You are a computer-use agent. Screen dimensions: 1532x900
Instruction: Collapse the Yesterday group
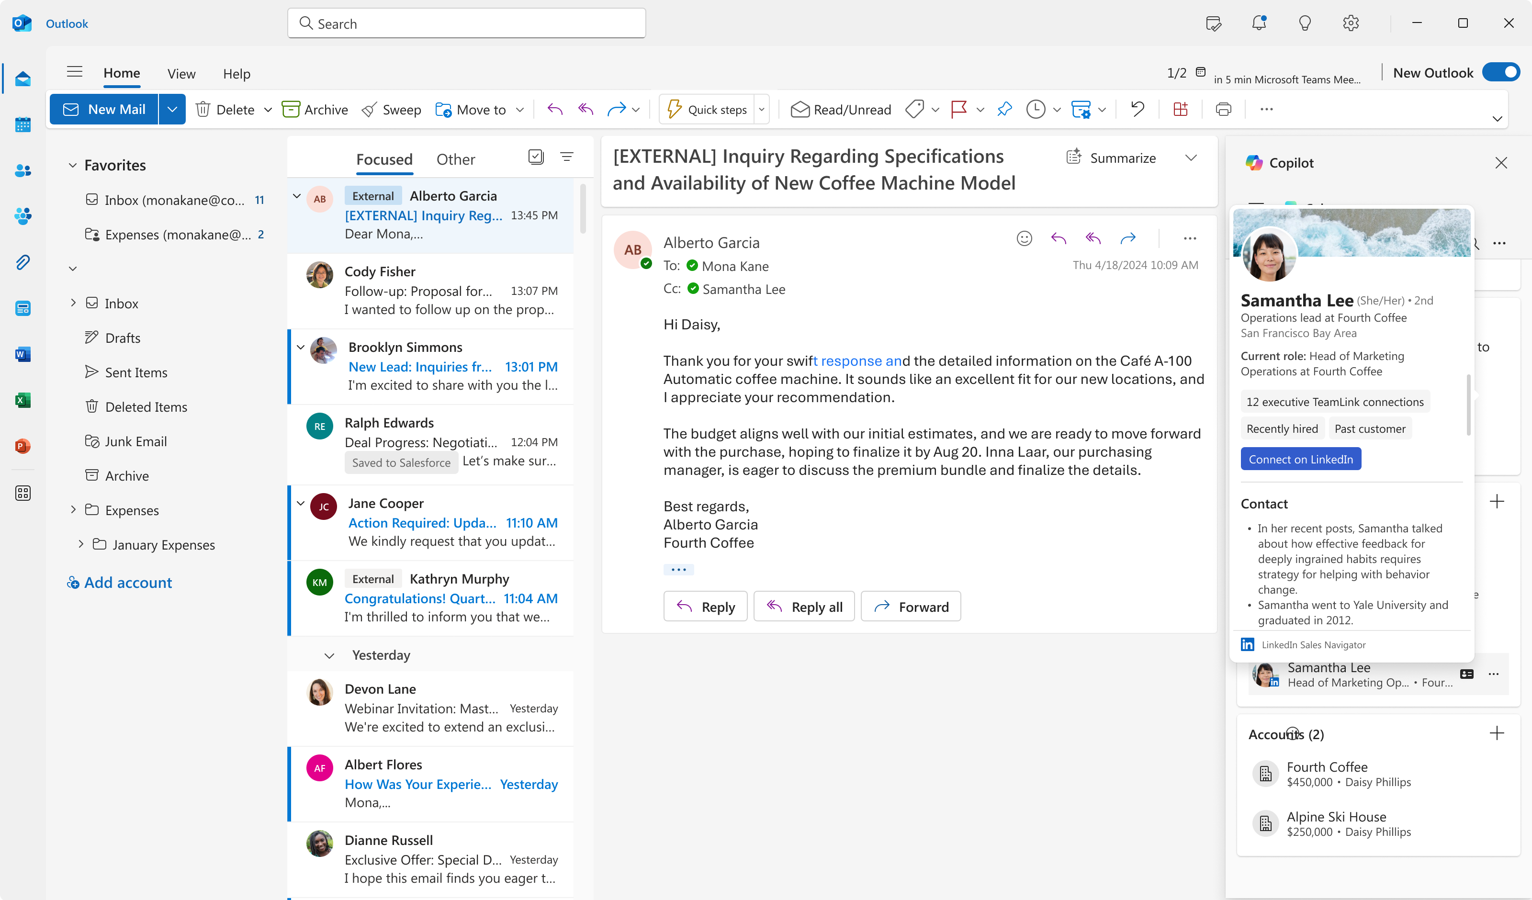(329, 655)
